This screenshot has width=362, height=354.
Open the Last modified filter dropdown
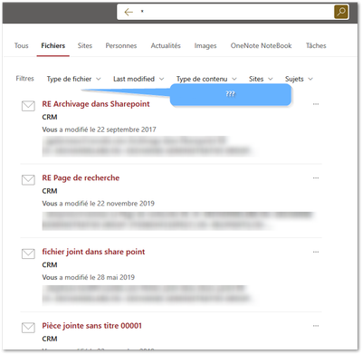point(138,79)
